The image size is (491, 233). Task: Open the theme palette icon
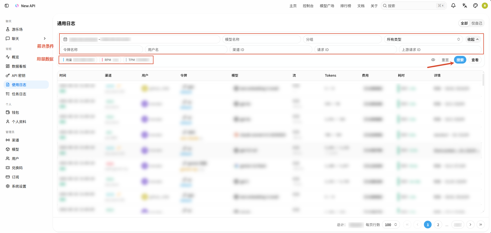(476, 6)
